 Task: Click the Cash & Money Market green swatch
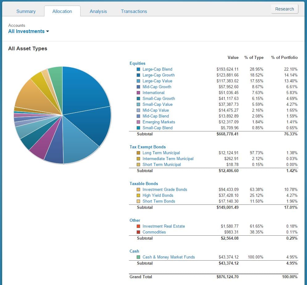[x=138, y=257]
